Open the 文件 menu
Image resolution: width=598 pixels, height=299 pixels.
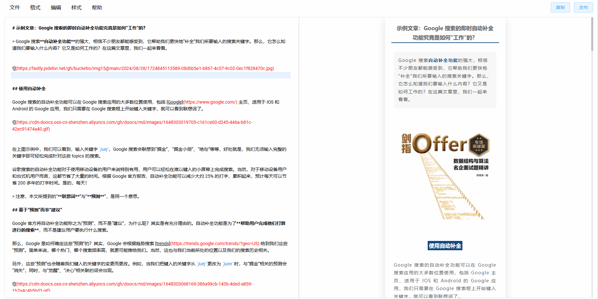(15, 7)
